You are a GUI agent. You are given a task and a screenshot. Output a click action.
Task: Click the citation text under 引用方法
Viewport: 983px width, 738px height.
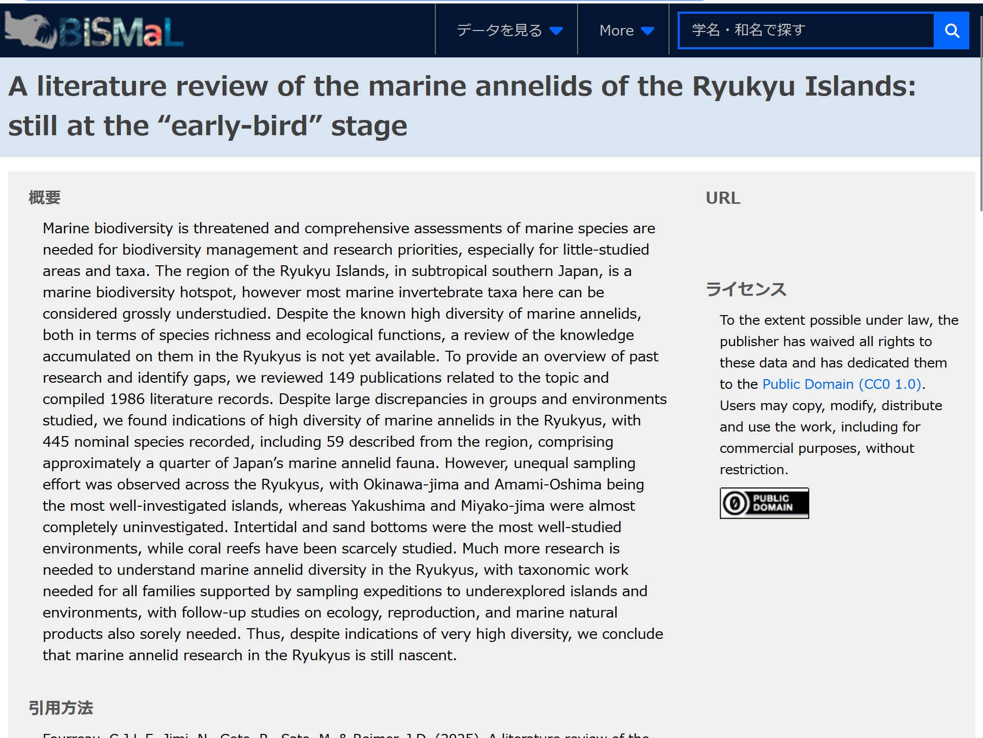[345, 734]
